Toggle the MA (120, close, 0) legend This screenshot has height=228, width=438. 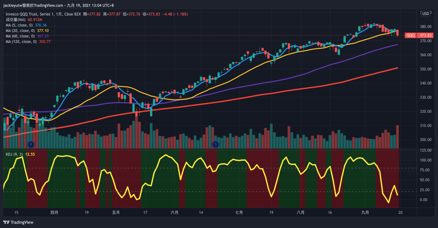pyautogui.click(x=21, y=42)
